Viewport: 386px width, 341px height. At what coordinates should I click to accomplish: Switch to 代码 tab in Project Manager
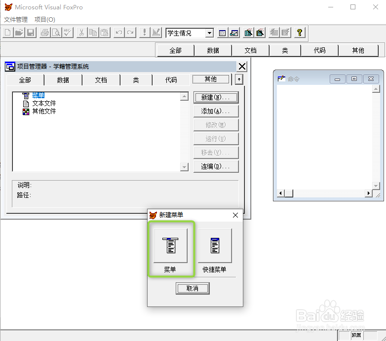(171, 80)
